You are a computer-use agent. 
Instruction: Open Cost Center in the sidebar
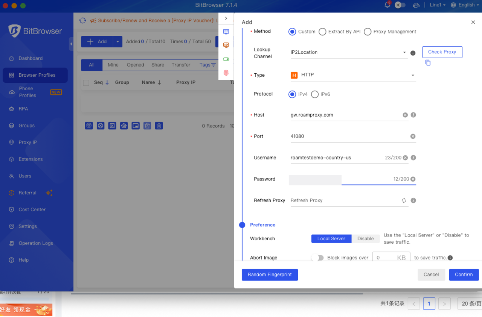click(x=35, y=209)
